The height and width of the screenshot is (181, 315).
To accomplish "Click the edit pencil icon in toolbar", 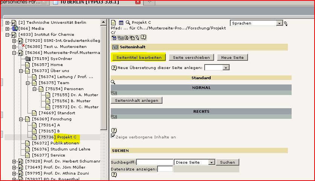I will click(137, 38).
